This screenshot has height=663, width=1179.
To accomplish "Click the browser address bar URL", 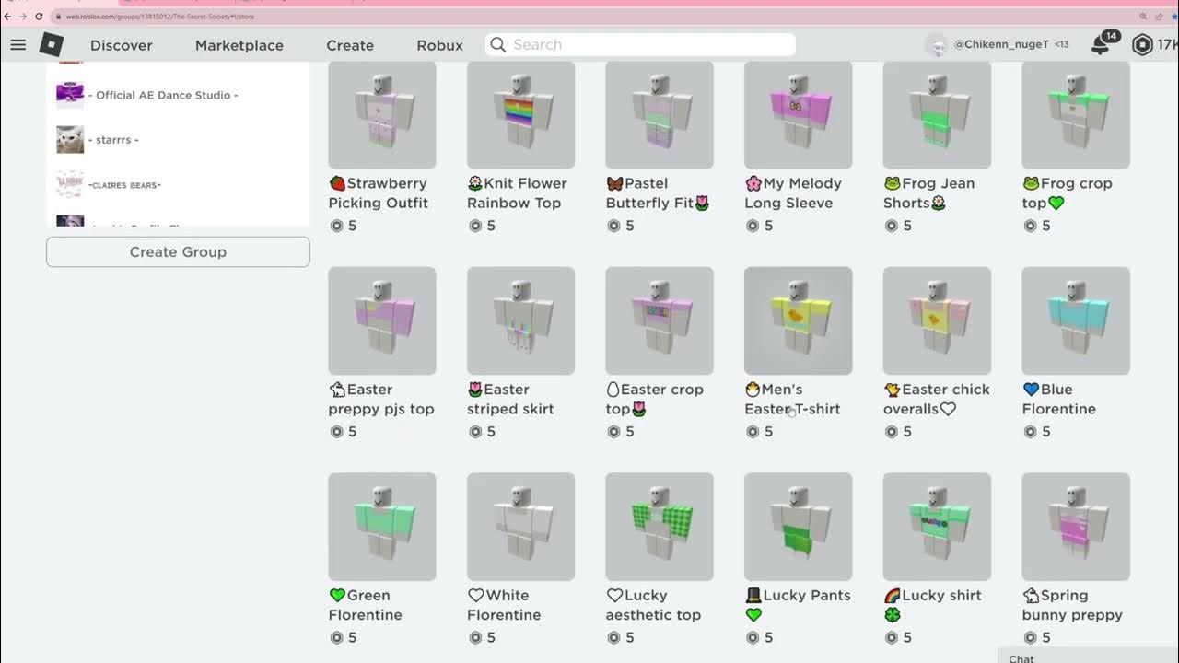I will (x=160, y=17).
